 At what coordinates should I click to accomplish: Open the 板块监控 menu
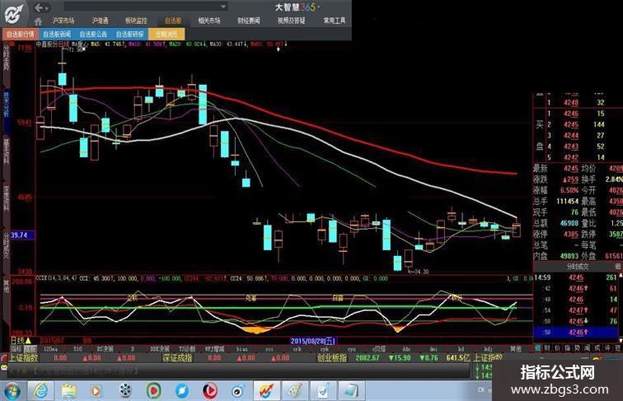click(136, 20)
